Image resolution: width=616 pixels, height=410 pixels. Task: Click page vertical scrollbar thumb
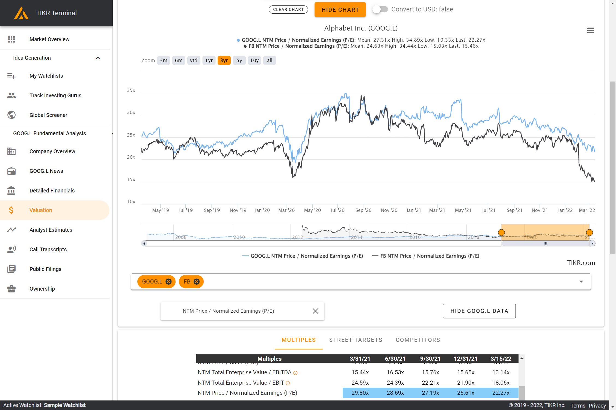point(613,167)
